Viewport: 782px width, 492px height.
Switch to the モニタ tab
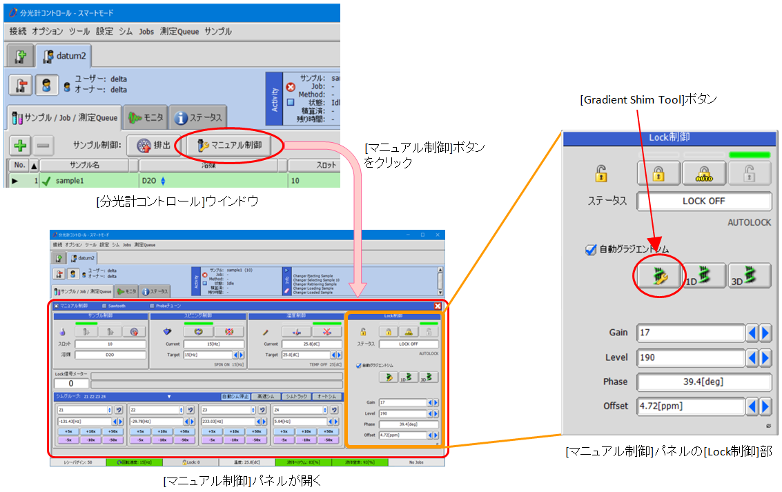tap(145, 118)
